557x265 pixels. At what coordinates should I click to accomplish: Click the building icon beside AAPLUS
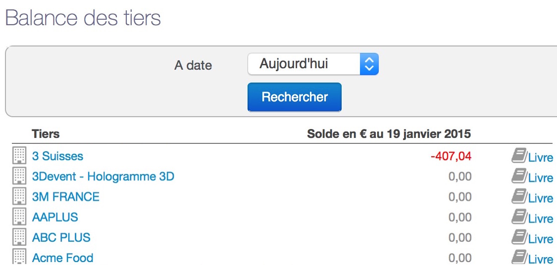[x=19, y=217]
